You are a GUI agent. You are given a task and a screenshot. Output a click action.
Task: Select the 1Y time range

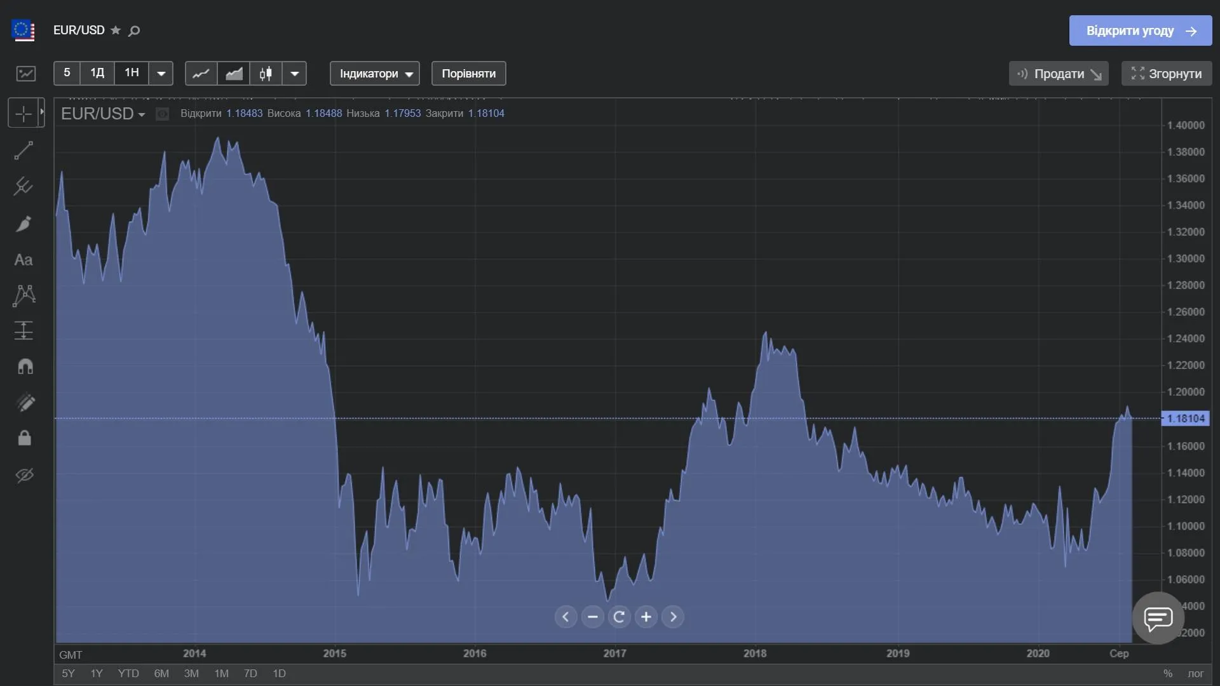click(97, 673)
